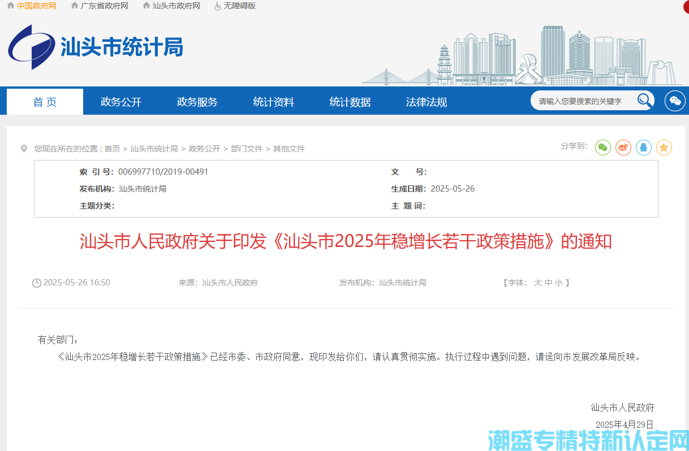Share to WeChat via green icon
689x451 pixels.
[603, 148]
